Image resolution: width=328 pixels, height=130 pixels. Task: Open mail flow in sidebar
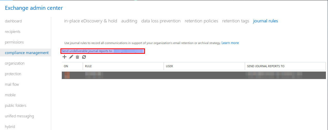tap(12, 84)
